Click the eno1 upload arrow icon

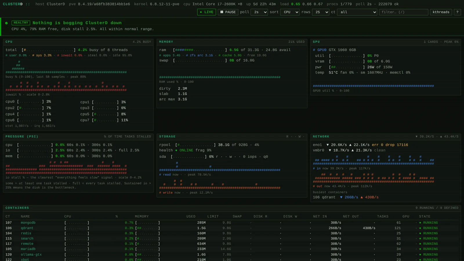350,145
